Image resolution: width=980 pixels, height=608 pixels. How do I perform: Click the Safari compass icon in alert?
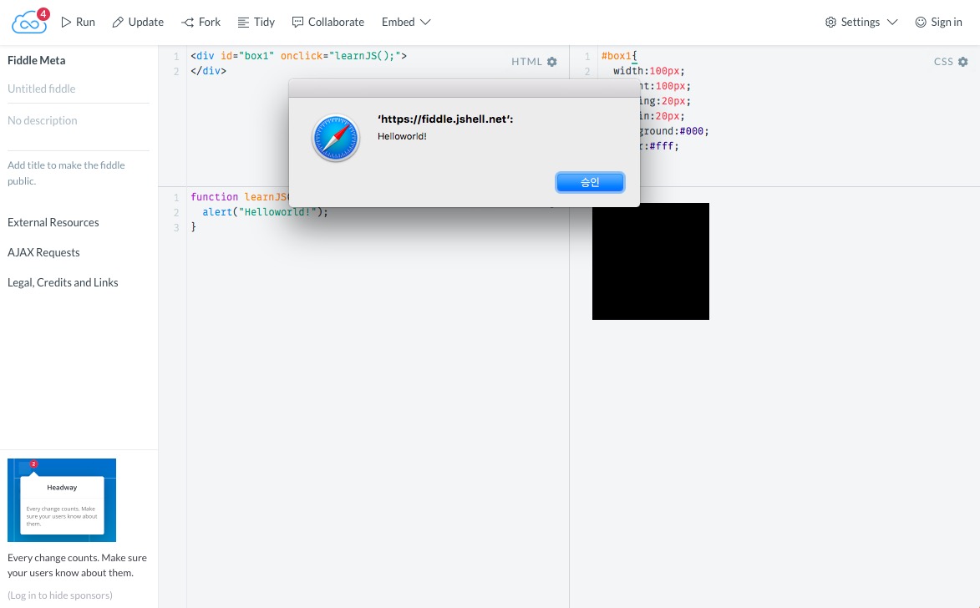[336, 138]
